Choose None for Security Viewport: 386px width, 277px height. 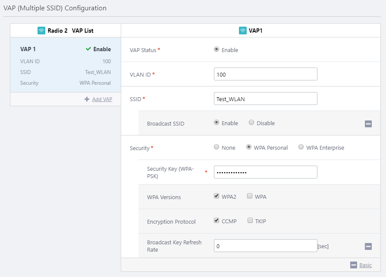[217, 147]
